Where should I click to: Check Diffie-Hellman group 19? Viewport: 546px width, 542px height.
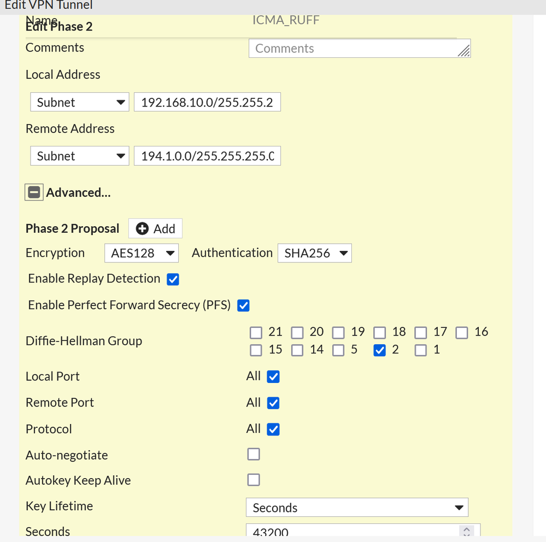[x=338, y=332]
